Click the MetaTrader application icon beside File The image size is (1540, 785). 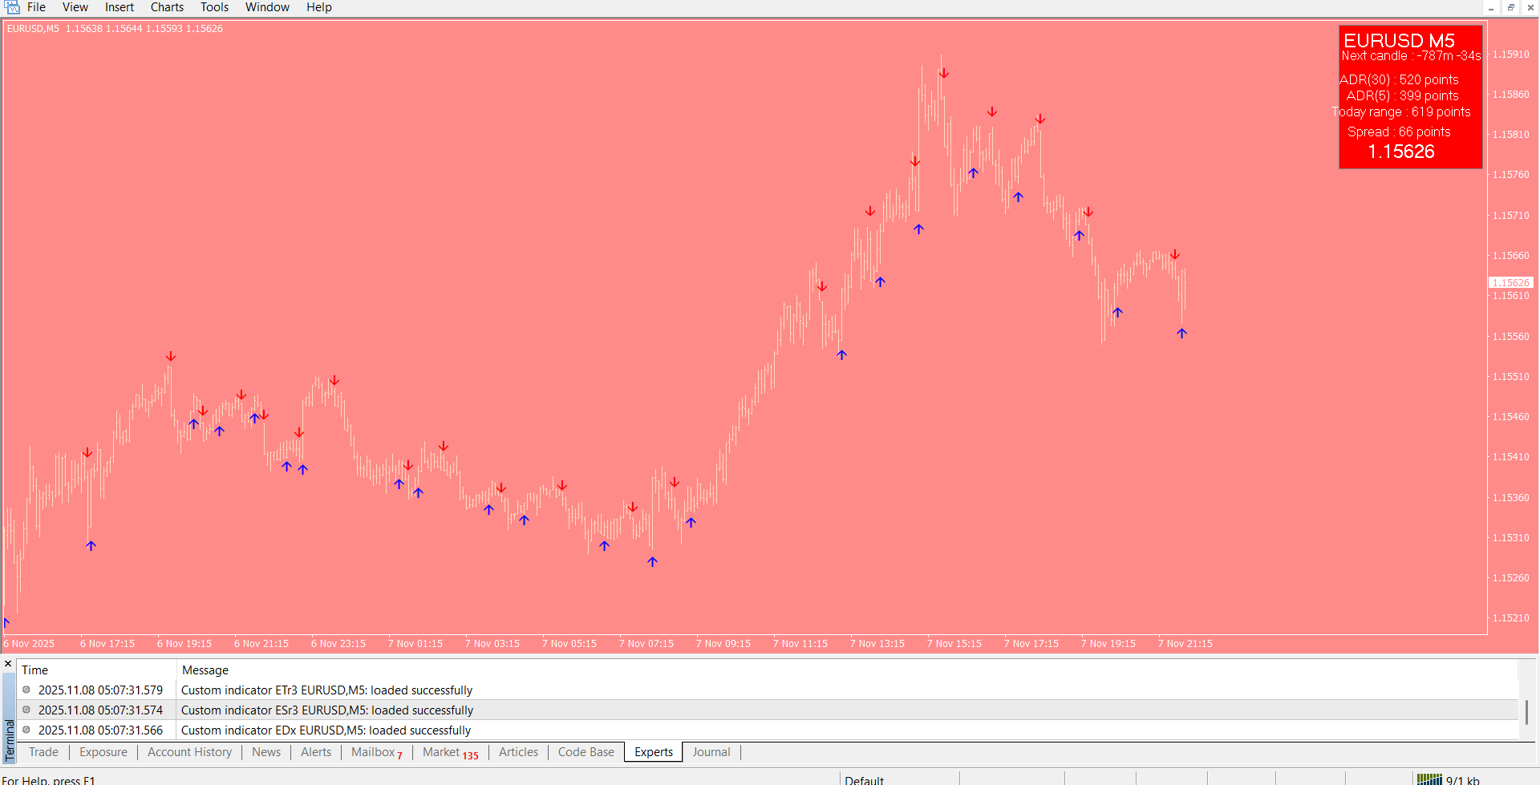click(x=11, y=7)
